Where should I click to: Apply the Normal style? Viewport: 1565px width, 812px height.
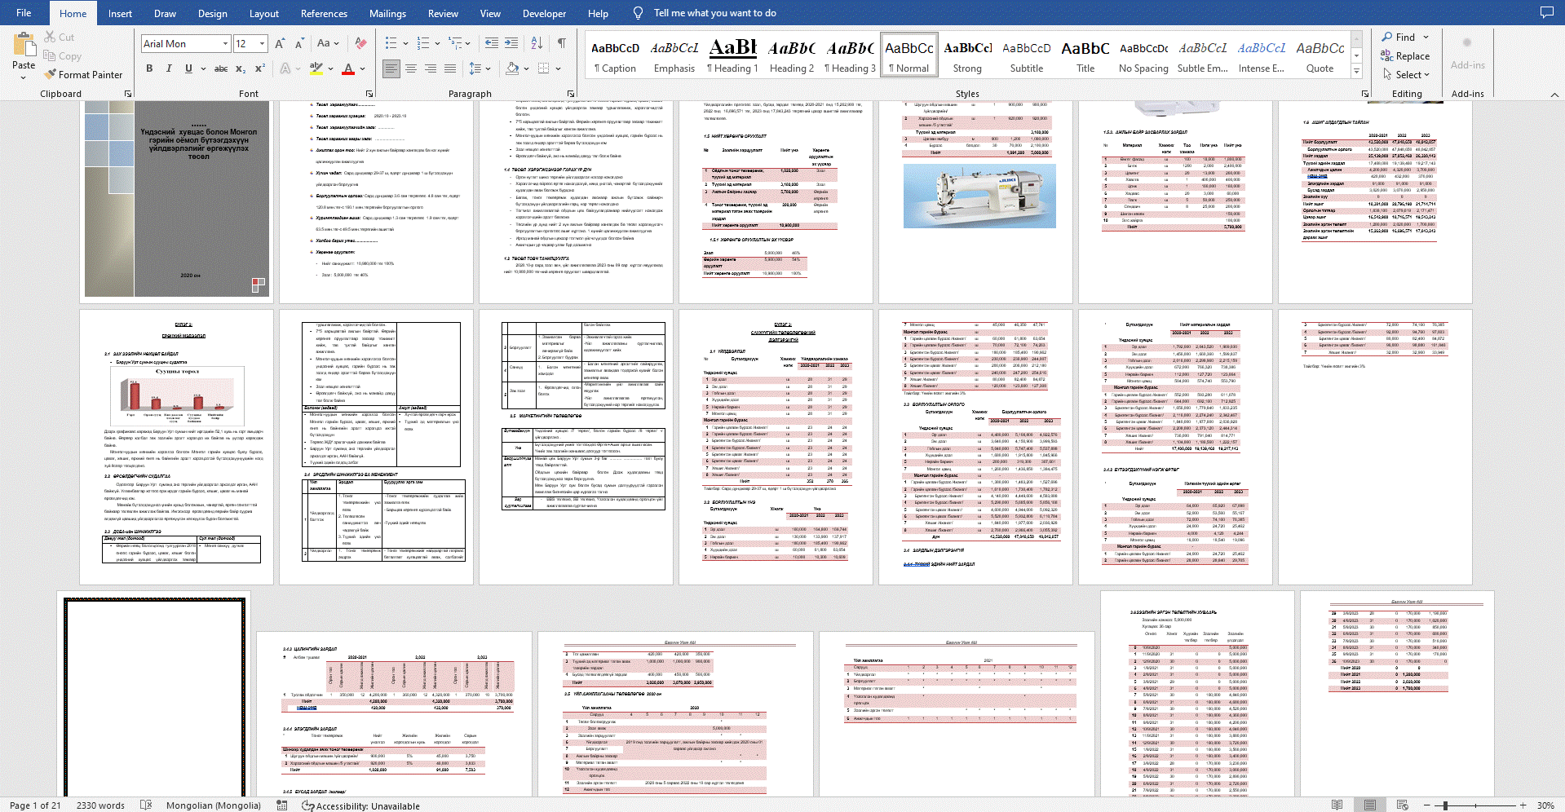909,55
